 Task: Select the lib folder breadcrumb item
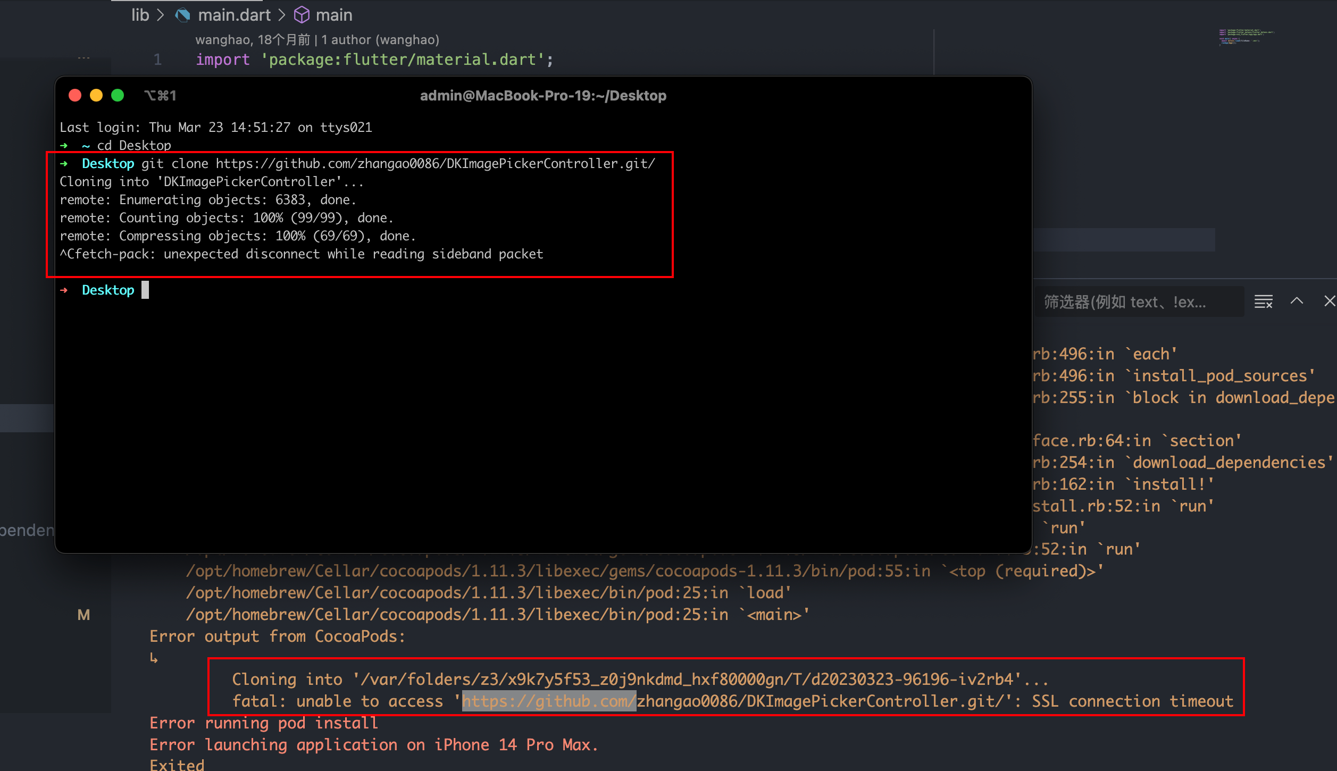tap(140, 15)
